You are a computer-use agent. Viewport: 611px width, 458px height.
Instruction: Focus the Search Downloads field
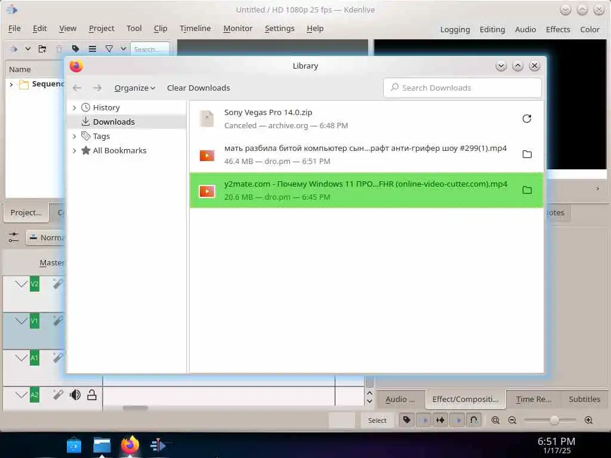pyautogui.click(x=462, y=88)
